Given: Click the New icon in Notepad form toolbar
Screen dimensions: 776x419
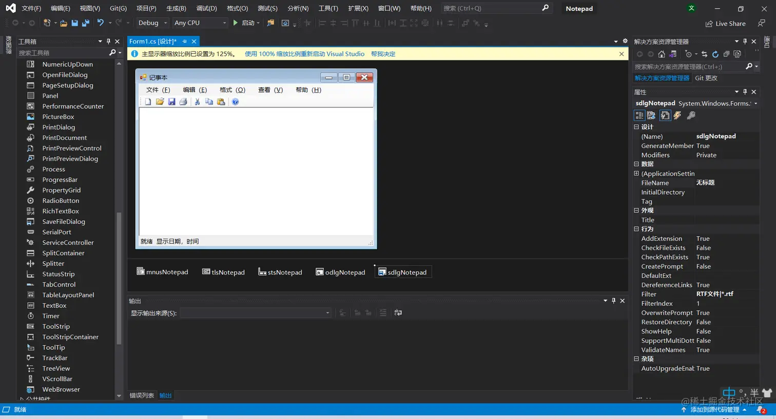Looking at the screenshot, I should 148,101.
